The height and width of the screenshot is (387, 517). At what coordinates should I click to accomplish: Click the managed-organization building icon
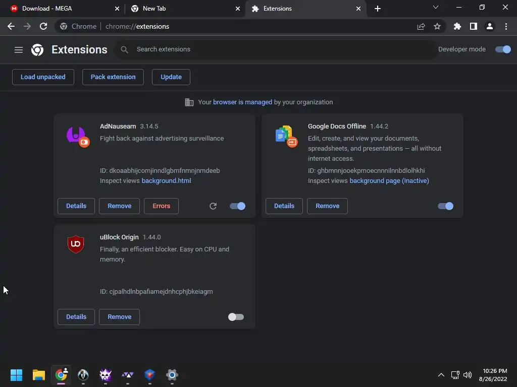[189, 102]
